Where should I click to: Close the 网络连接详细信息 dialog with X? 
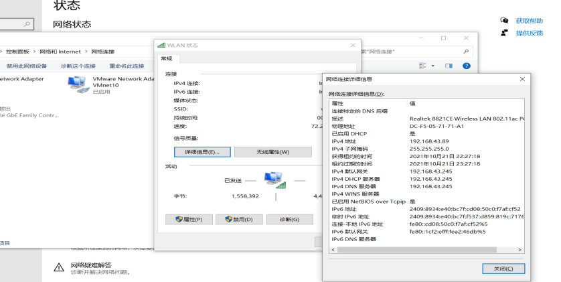522,79
